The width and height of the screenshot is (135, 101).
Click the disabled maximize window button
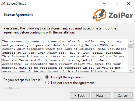116,3
